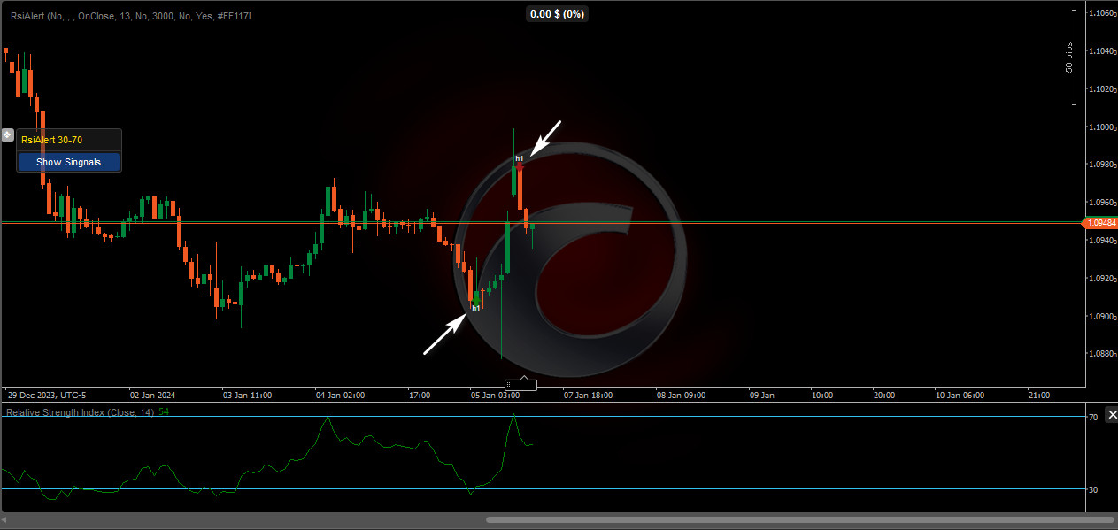Screen dimensions: 1118x530
Task: Click the move handle beside the RsiAlert panel
Action: click(7, 135)
